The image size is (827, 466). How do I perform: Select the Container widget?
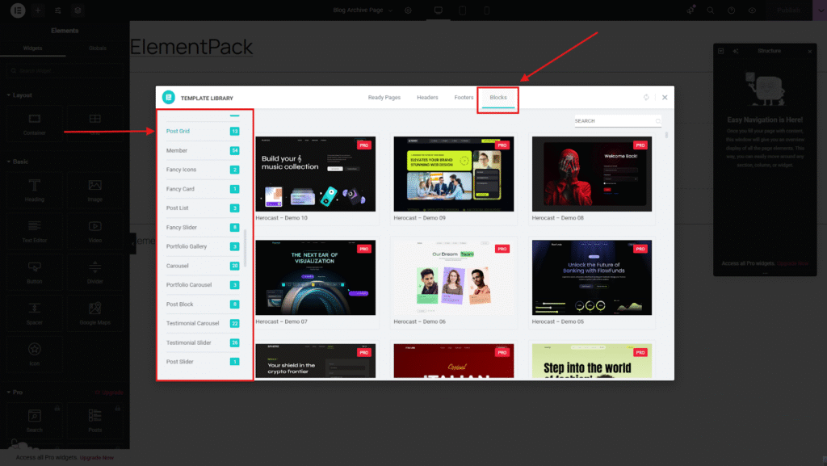click(34, 124)
